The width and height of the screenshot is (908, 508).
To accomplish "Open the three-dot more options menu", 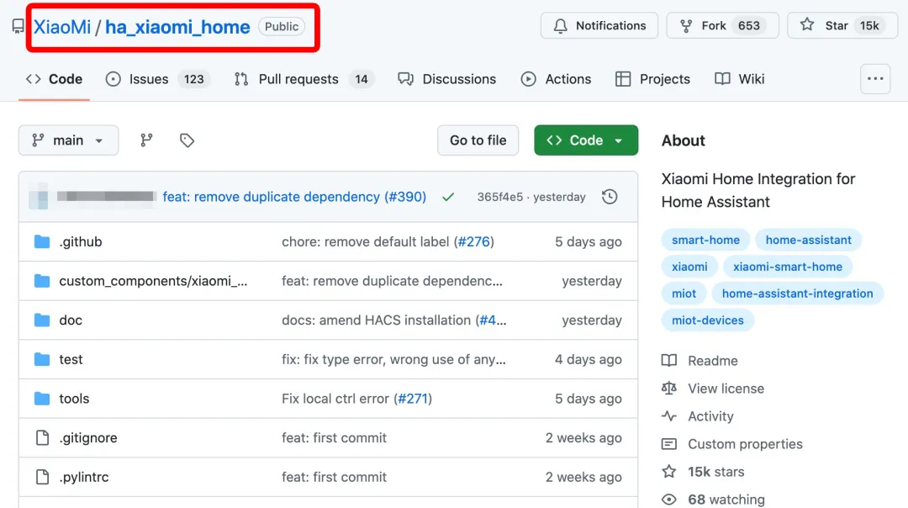I will point(875,79).
